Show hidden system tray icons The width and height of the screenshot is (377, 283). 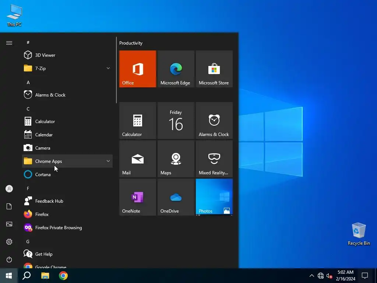click(311, 276)
